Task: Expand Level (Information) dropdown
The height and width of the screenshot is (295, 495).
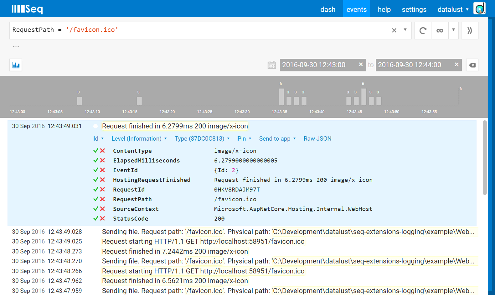Action: pos(139,138)
